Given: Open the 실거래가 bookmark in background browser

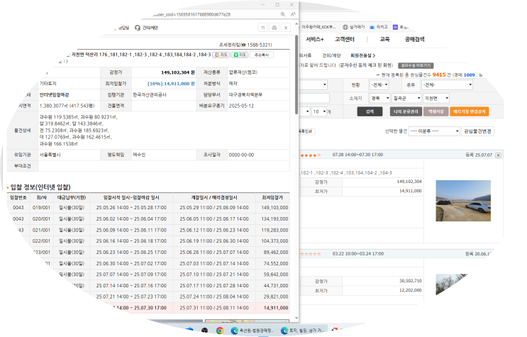Looking at the screenshot, I should (353, 27).
